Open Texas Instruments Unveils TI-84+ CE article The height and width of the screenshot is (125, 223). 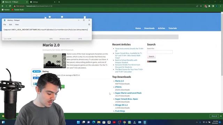(x=129, y=50)
